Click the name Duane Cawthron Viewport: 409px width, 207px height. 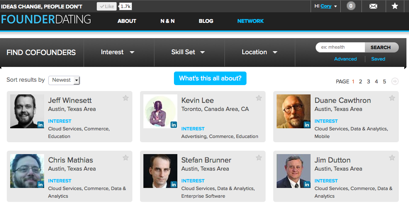[x=343, y=100]
